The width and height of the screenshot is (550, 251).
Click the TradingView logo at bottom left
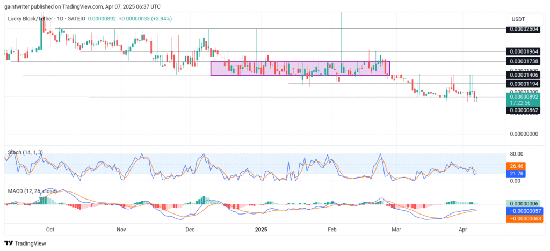[x=25, y=243]
